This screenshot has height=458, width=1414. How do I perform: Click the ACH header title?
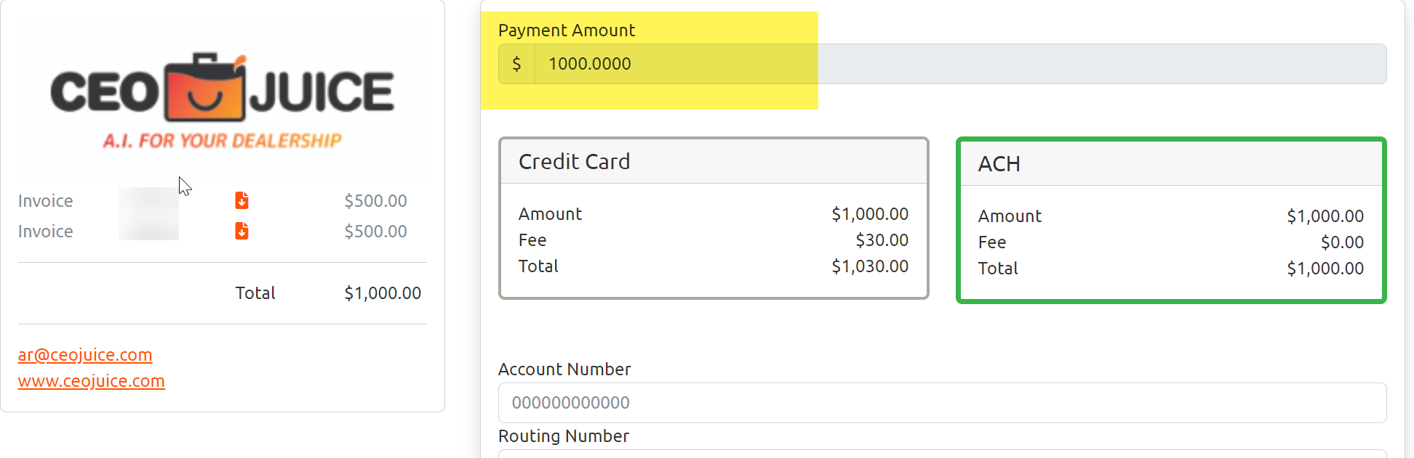999,164
